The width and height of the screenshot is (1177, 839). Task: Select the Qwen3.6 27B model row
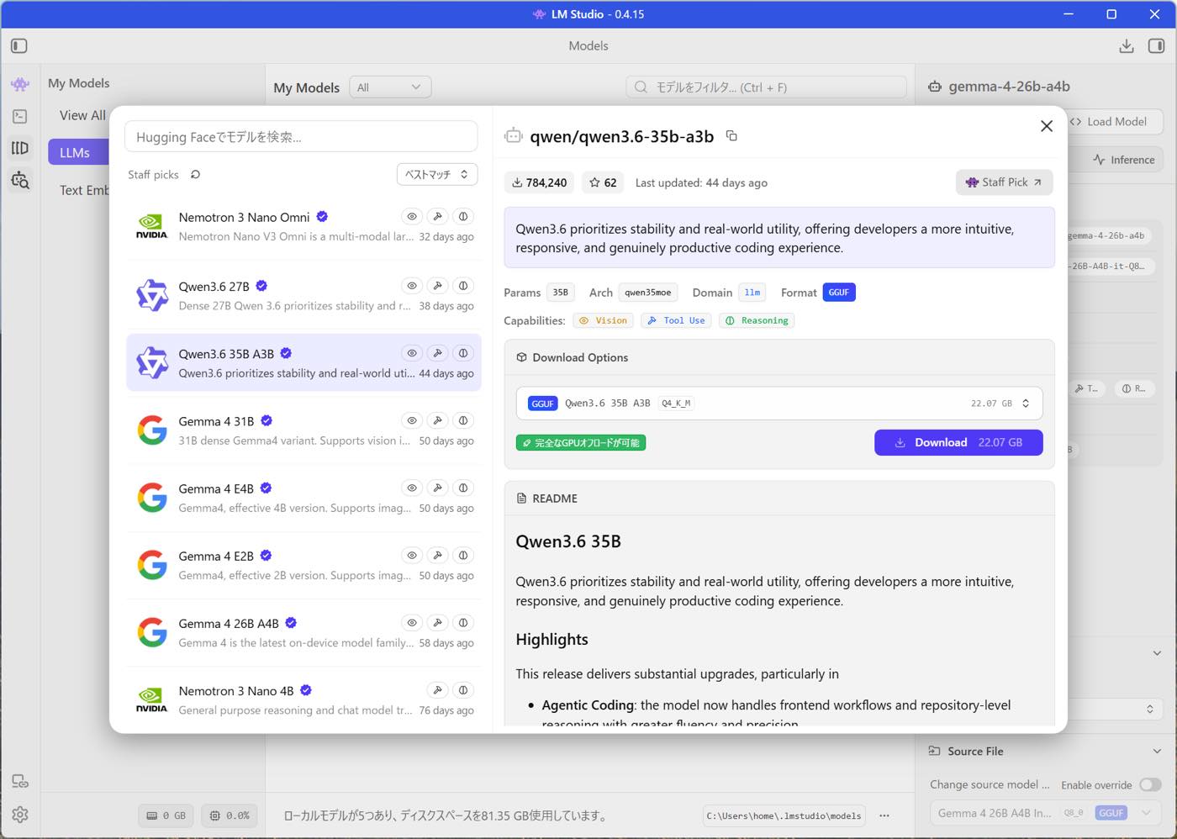(x=303, y=295)
